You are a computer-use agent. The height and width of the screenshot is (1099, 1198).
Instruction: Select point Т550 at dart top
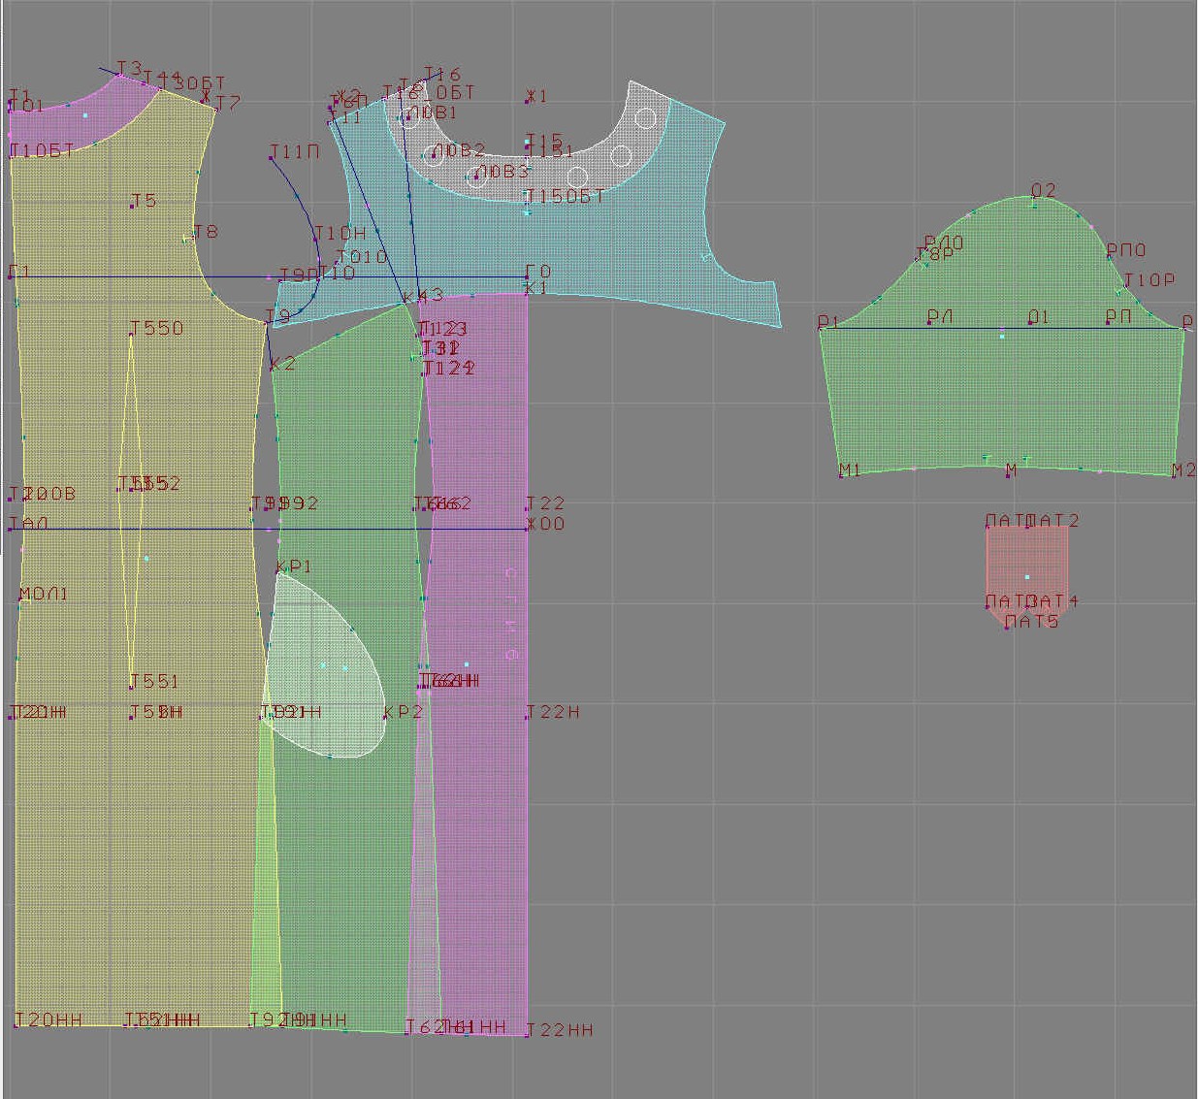[x=132, y=335]
